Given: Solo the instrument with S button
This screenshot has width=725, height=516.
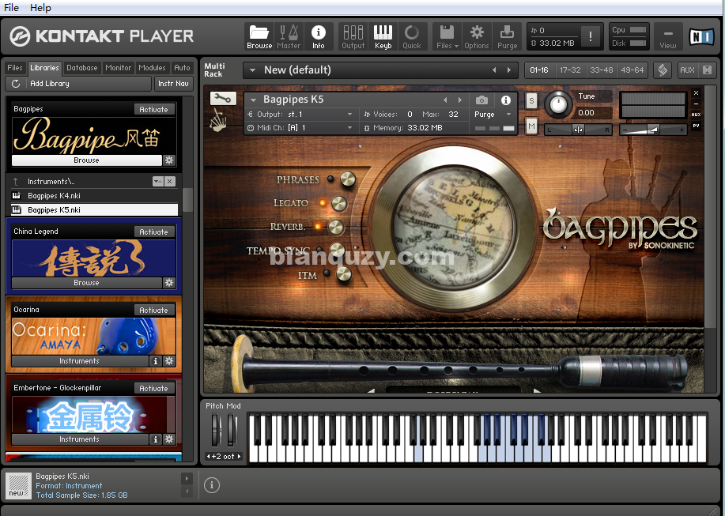Looking at the screenshot, I should tap(532, 100).
